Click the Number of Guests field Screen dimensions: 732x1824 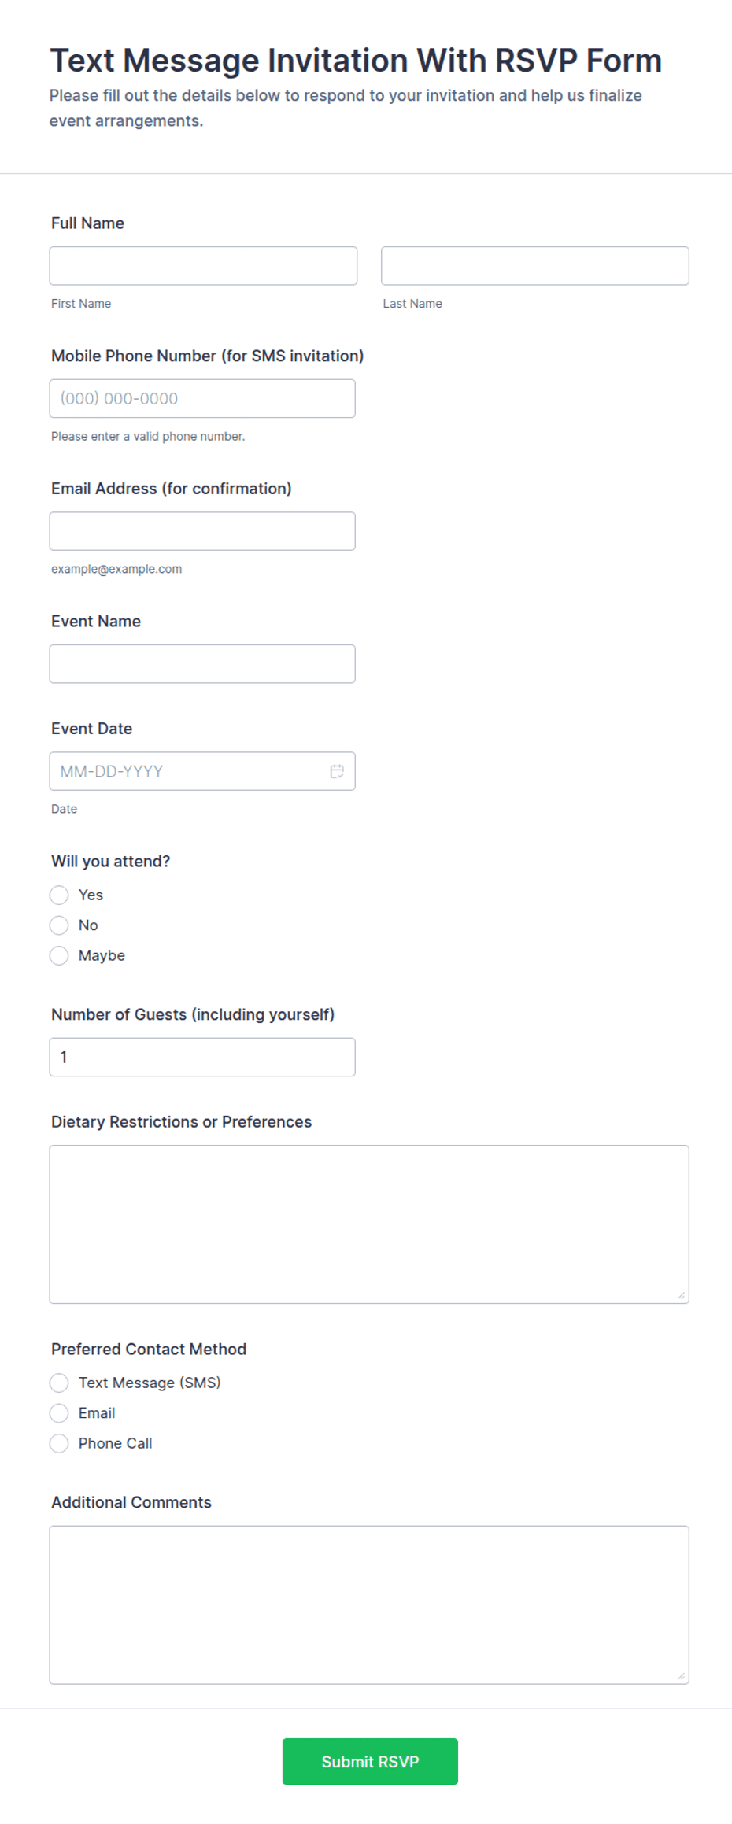[x=202, y=1057]
